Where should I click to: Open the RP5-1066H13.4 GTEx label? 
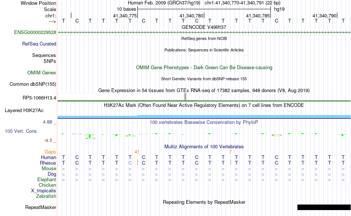pyautogui.click(x=39, y=98)
